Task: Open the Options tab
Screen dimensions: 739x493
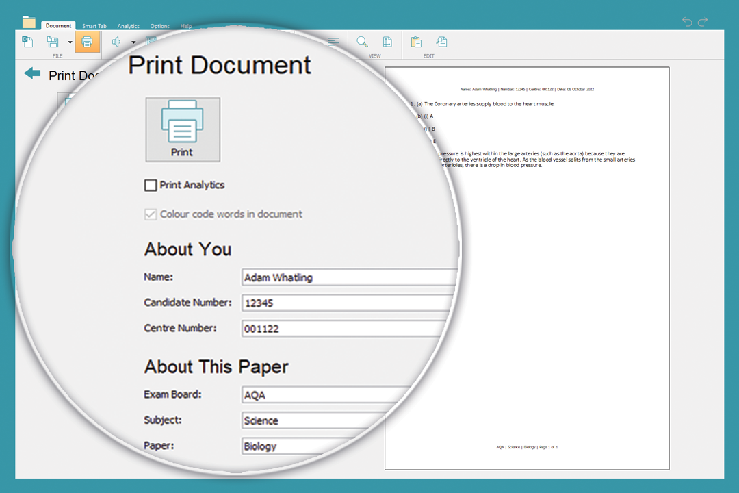Action: (x=160, y=26)
